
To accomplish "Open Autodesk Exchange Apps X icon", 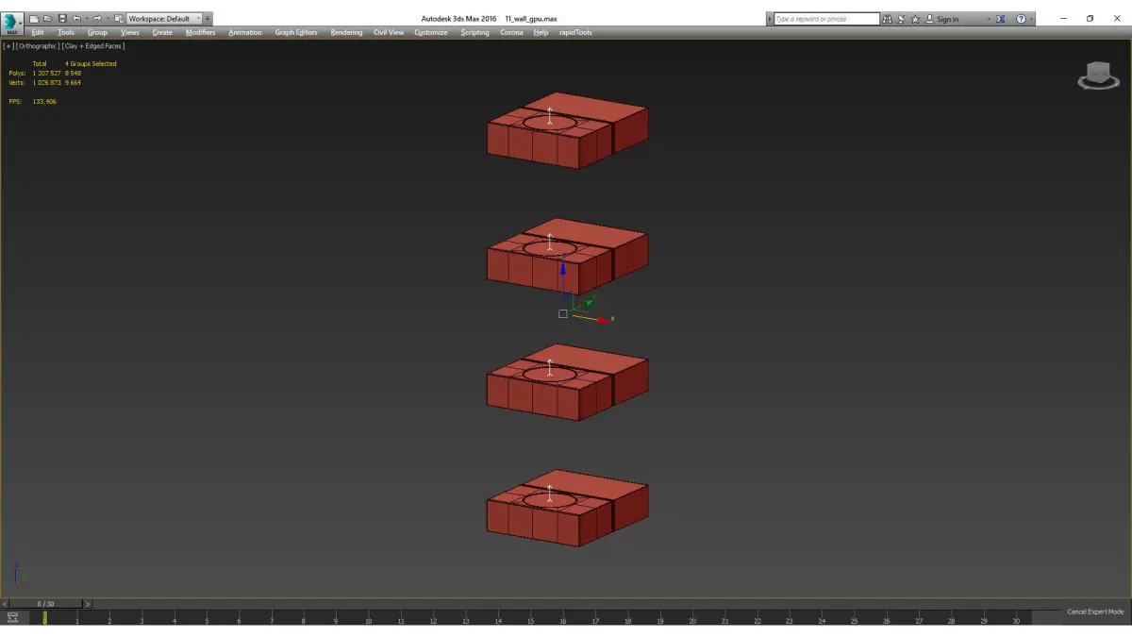I will [1001, 19].
